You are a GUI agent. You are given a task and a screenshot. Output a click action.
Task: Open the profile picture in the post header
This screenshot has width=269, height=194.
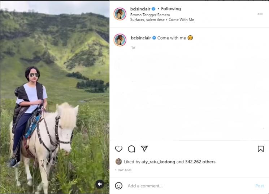click(120, 14)
